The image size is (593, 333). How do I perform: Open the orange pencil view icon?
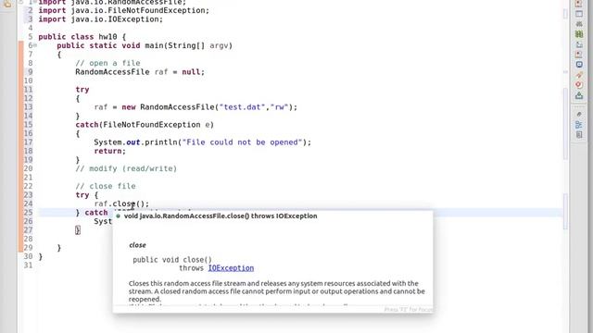click(x=579, y=75)
